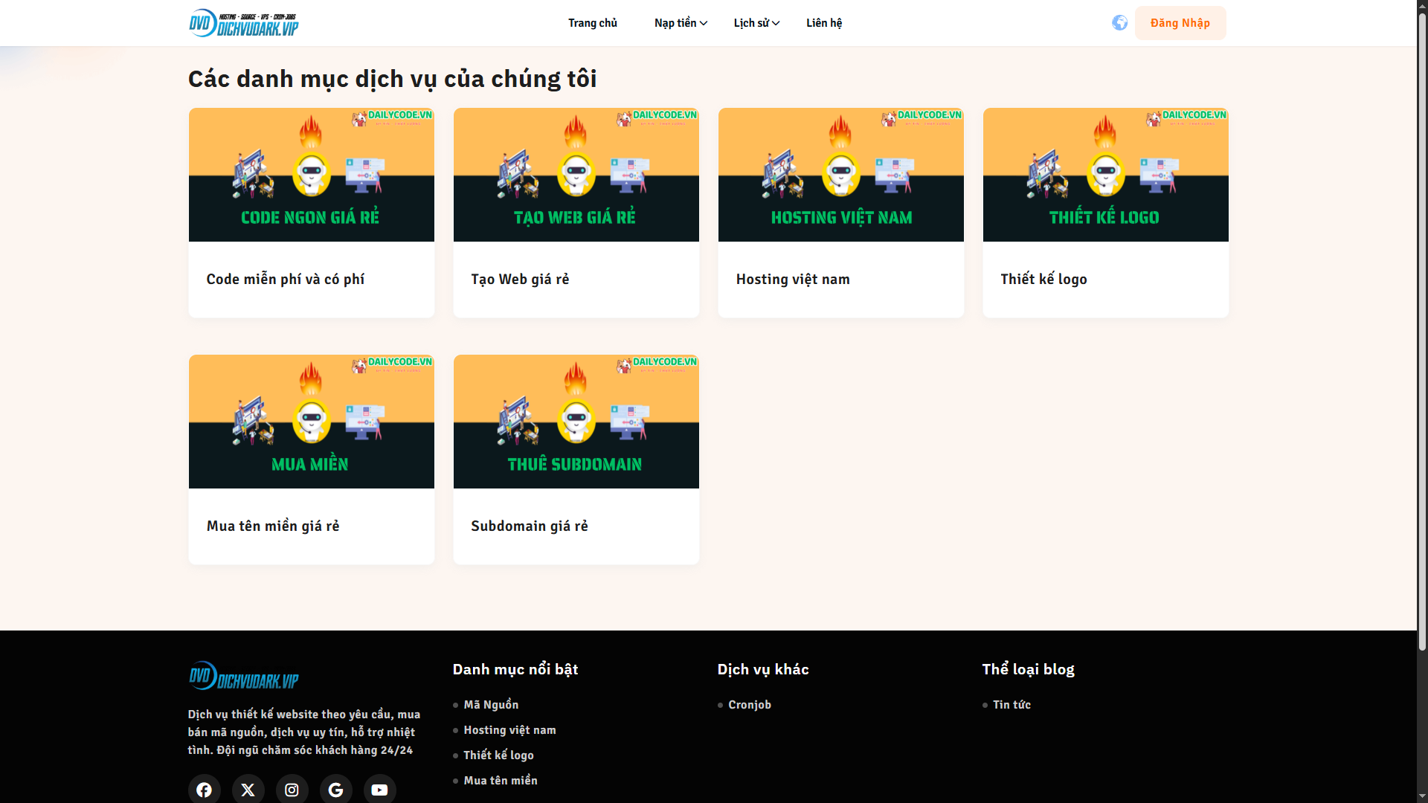1428x803 pixels.
Task: Open the Lịch sử dropdown menu
Action: [x=752, y=23]
